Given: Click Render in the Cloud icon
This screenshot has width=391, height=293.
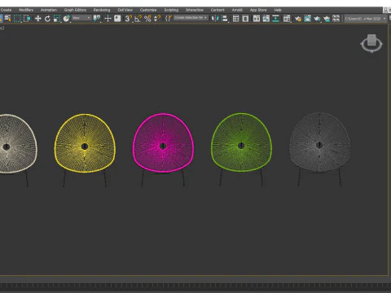Looking at the screenshot, I should tap(327, 19).
